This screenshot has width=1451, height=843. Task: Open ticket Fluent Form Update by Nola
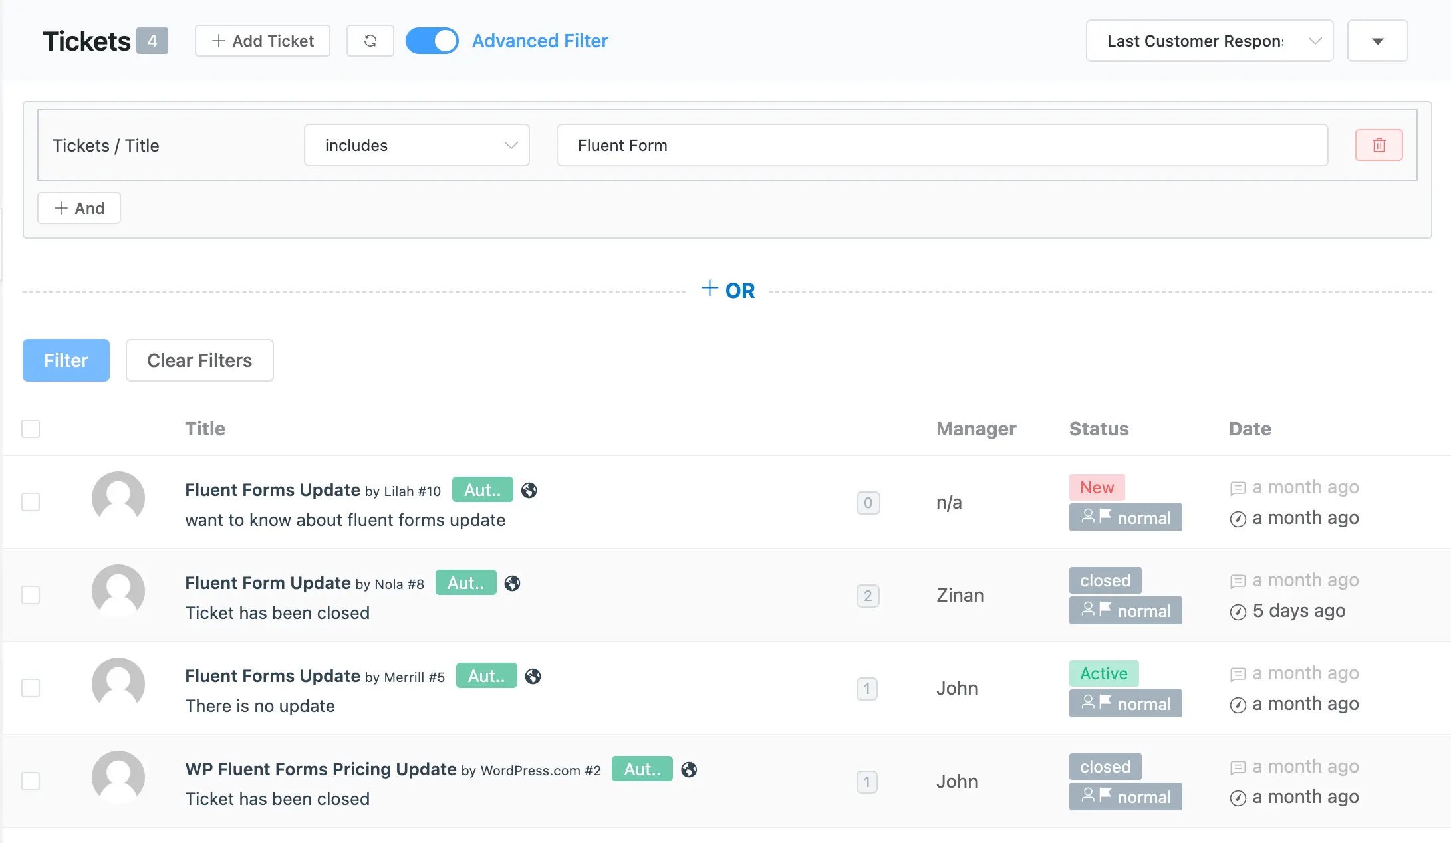(268, 583)
